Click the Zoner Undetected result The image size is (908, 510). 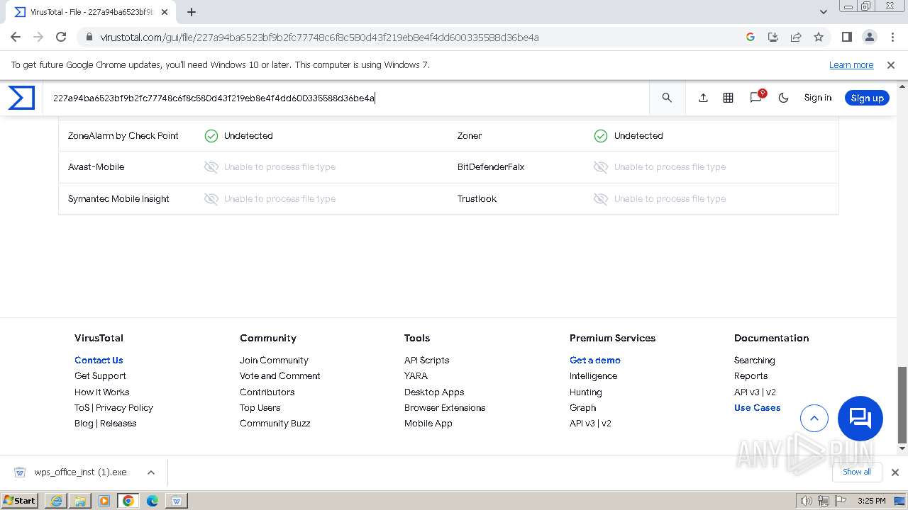tap(629, 135)
